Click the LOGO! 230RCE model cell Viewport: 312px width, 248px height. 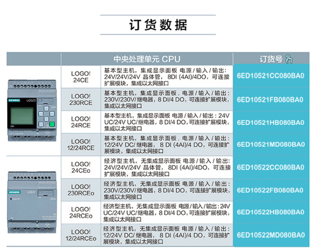(x=81, y=99)
